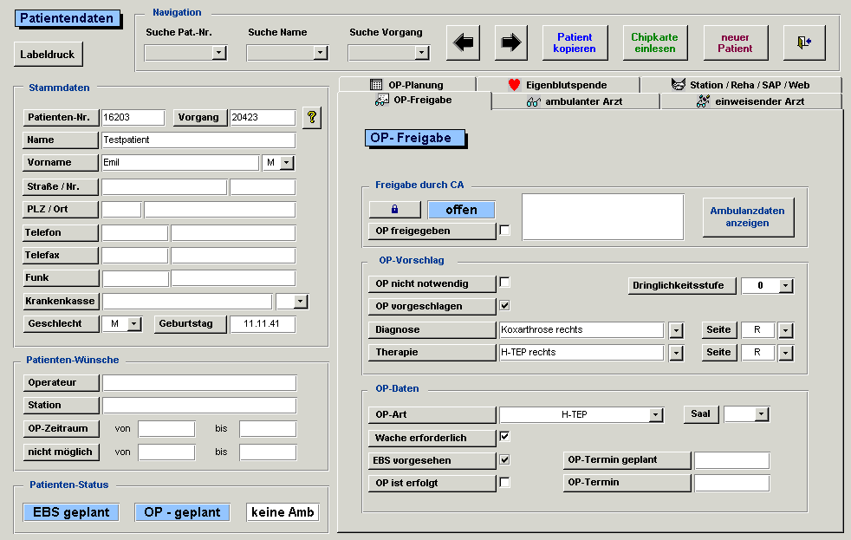Click the Vorname field containing Emil
The image size is (851, 540).
click(180, 162)
